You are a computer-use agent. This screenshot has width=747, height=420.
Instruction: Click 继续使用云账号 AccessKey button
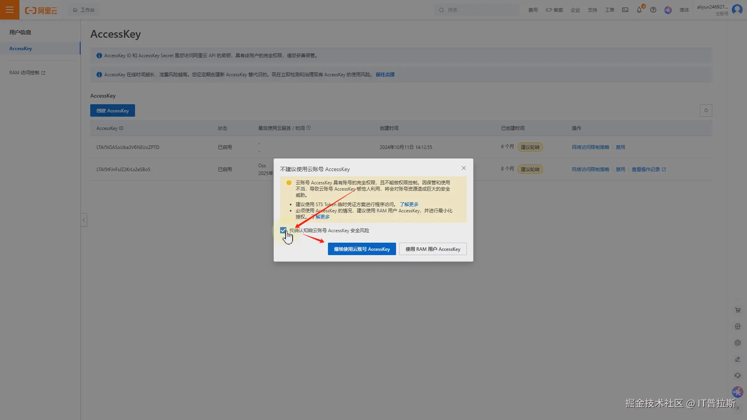361,249
